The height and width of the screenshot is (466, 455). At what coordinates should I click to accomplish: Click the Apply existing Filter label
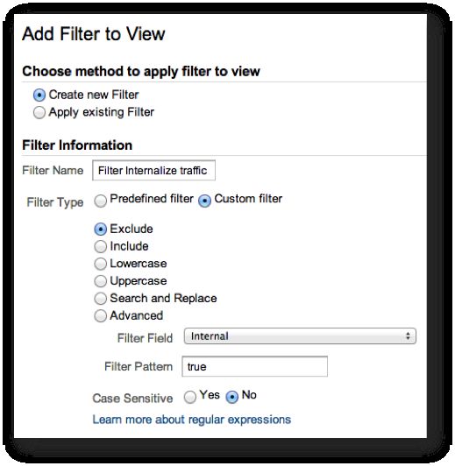click(102, 112)
